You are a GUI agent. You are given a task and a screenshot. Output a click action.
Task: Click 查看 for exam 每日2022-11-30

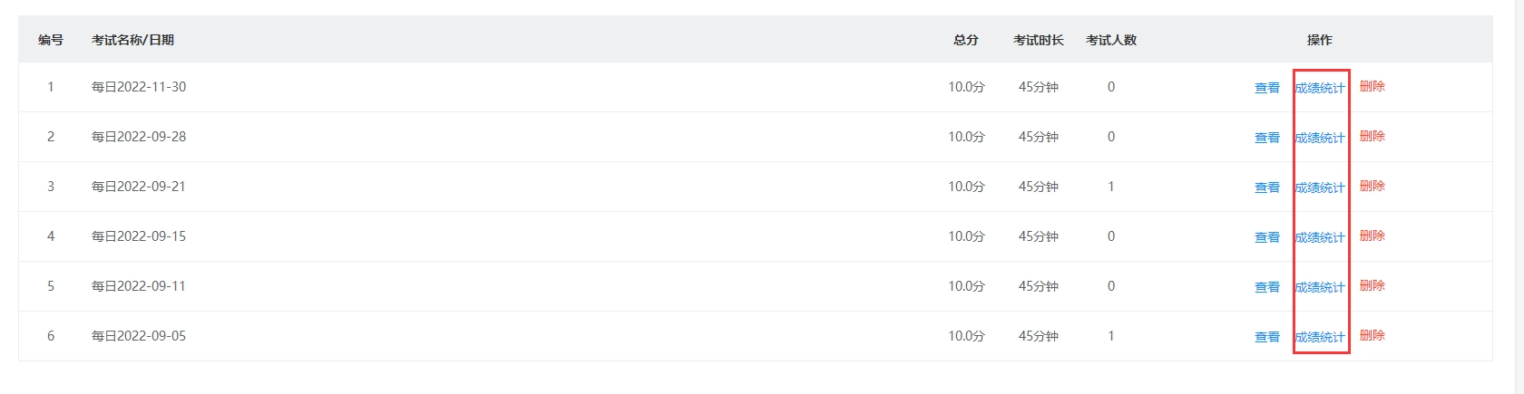coord(1266,88)
